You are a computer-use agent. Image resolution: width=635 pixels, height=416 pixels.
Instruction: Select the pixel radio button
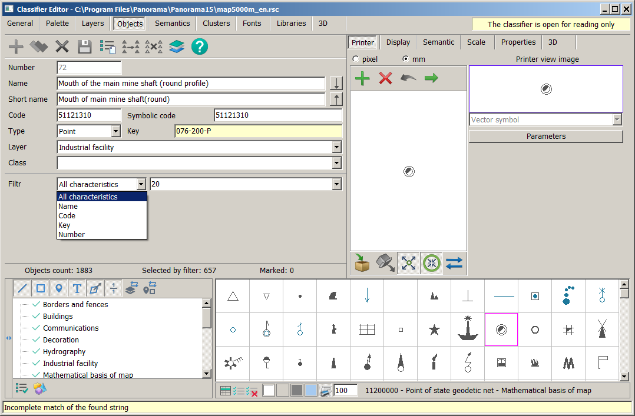[355, 59]
